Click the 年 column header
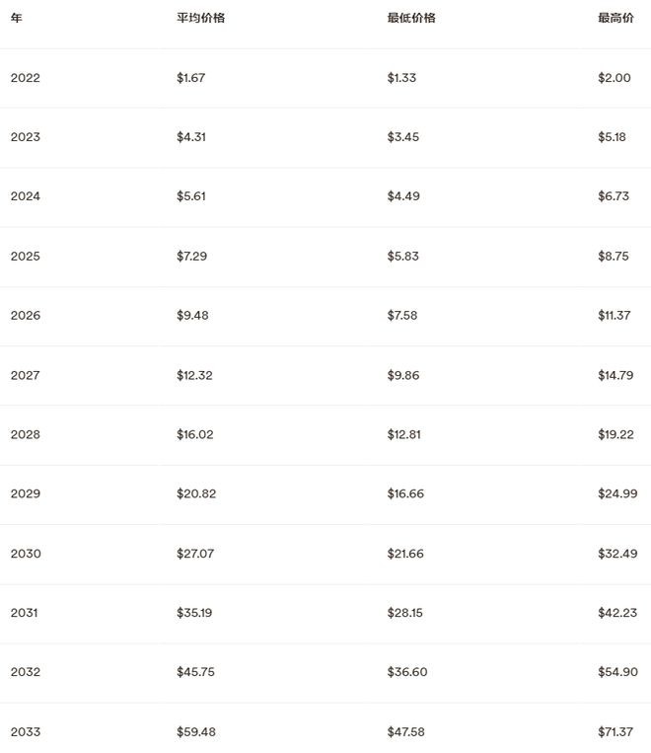The image size is (651, 753). pos(17,18)
